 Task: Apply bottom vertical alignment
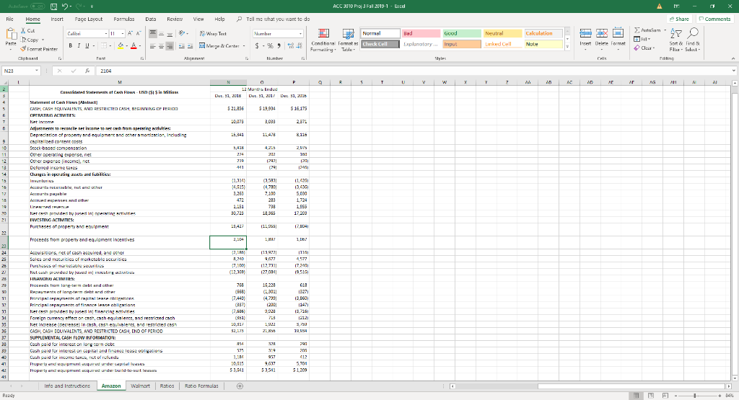point(170,33)
